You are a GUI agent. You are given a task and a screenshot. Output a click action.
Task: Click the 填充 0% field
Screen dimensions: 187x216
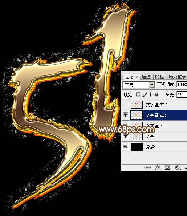pyautogui.click(x=182, y=95)
